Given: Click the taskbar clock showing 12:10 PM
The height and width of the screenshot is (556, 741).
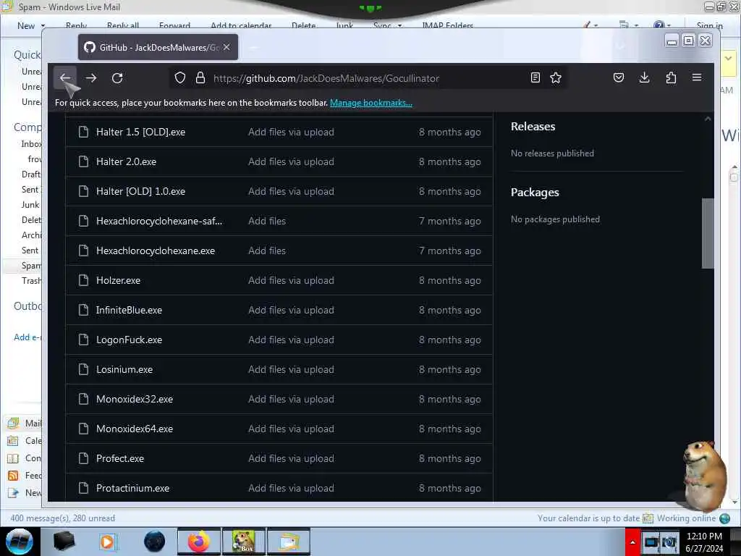Looking at the screenshot, I should (x=704, y=542).
